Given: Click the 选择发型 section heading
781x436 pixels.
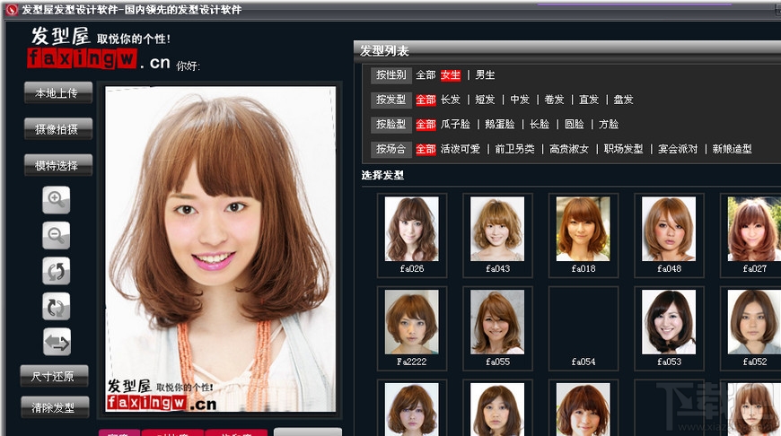Looking at the screenshot, I should (x=382, y=175).
